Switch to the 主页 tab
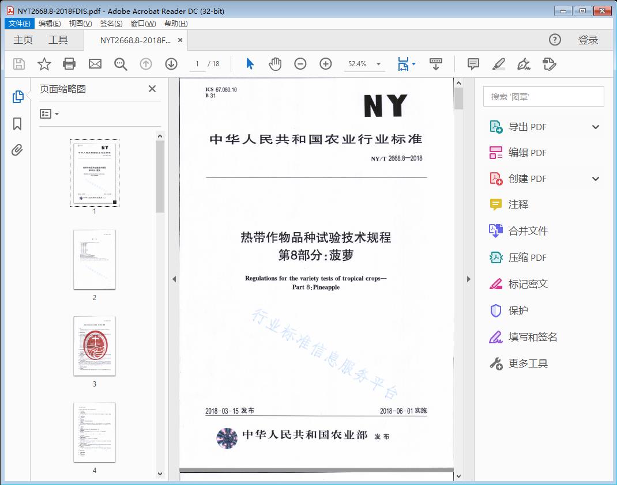This screenshot has width=617, height=485. (x=23, y=40)
